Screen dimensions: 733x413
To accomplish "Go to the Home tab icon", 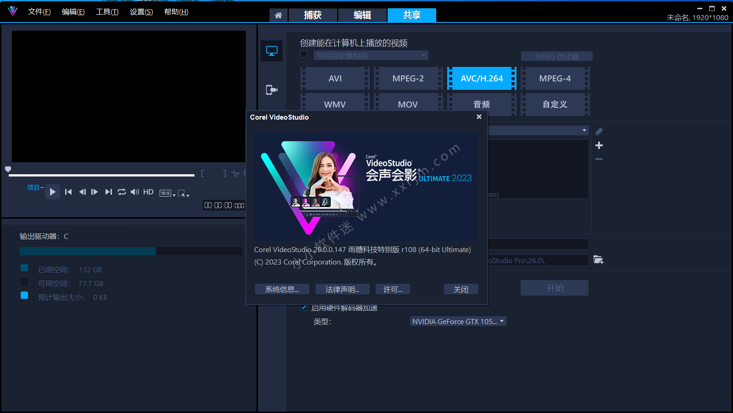I will click(278, 15).
